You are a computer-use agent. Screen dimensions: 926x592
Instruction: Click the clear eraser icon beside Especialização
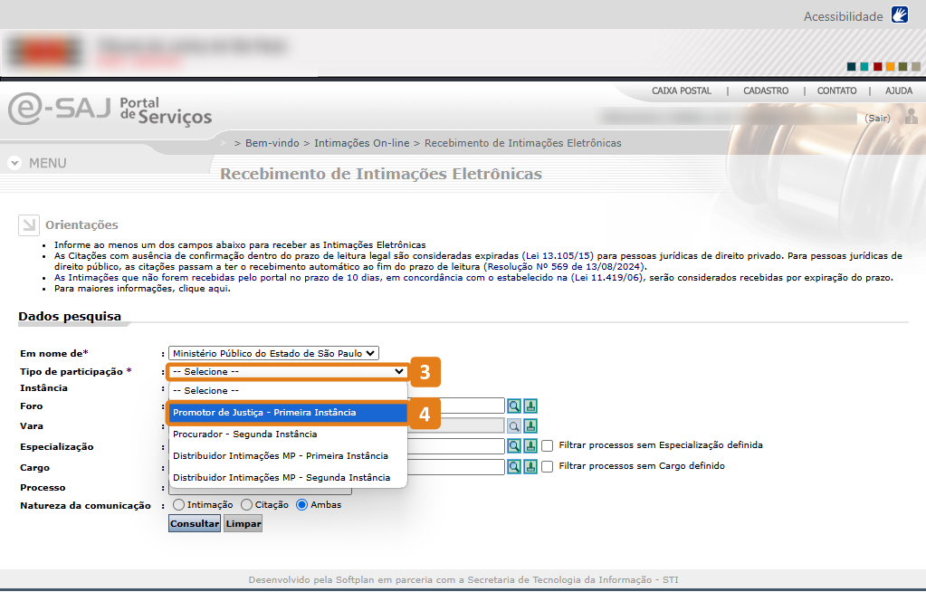click(x=530, y=445)
